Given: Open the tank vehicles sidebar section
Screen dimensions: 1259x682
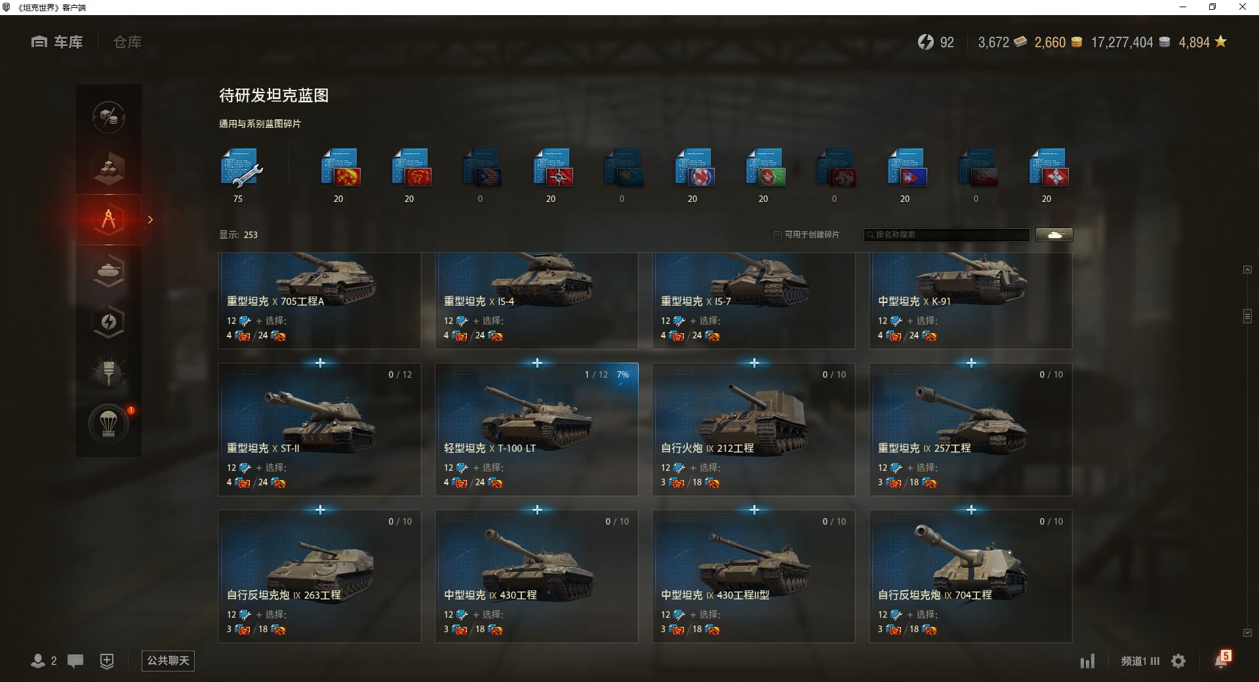Looking at the screenshot, I should pos(109,270).
